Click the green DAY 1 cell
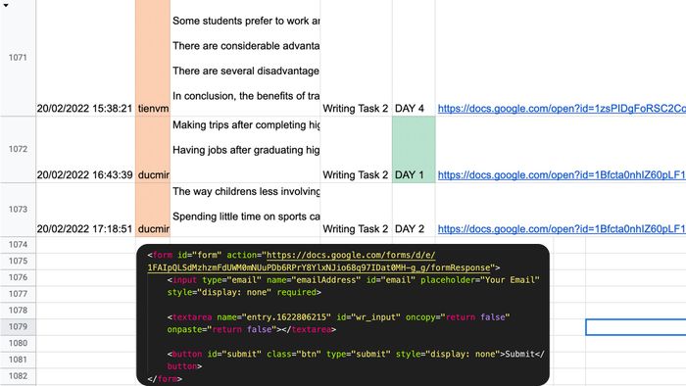Image resolution: width=686 pixels, height=386 pixels. pos(414,150)
